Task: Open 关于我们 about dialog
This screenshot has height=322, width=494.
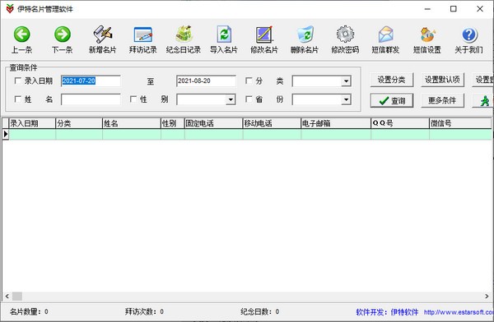Action: pyautogui.click(x=468, y=40)
